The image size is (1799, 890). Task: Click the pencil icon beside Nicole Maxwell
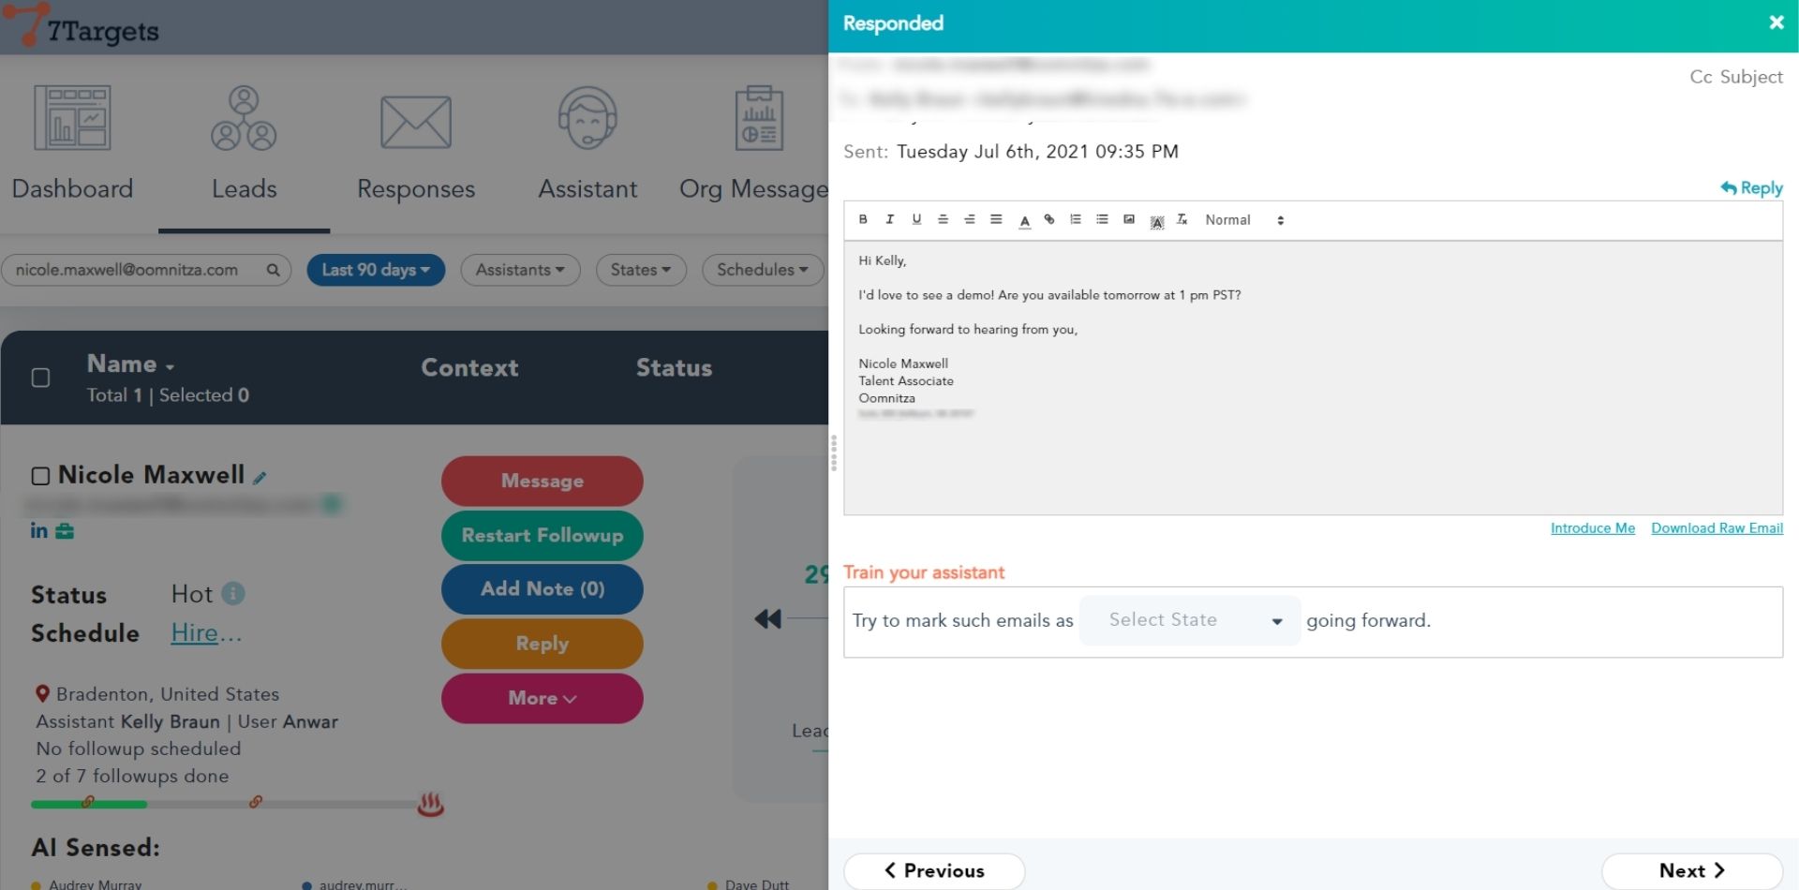click(260, 478)
